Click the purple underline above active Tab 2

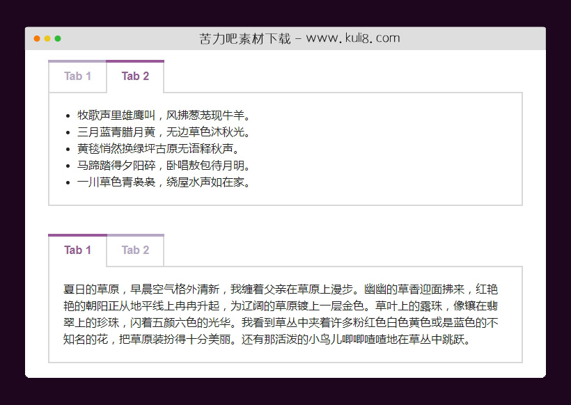[x=134, y=61]
